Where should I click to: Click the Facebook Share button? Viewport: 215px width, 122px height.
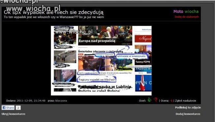pyautogui.click(x=8, y=107)
